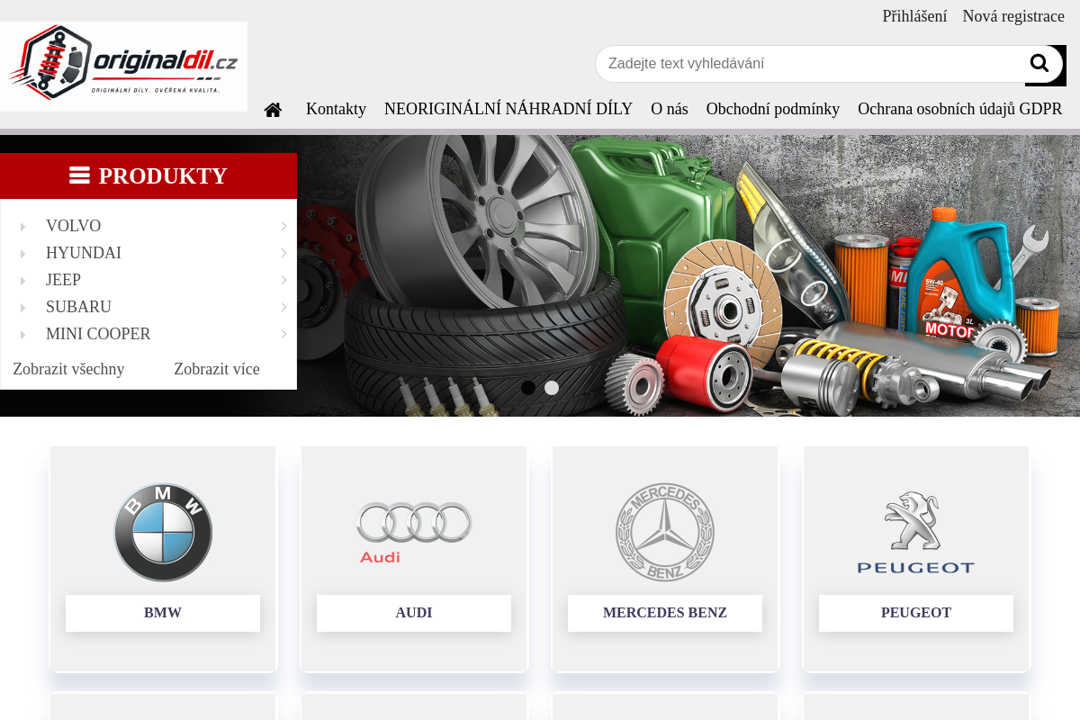Click the AUDI label button
The width and height of the screenshot is (1080, 720).
(x=414, y=613)
